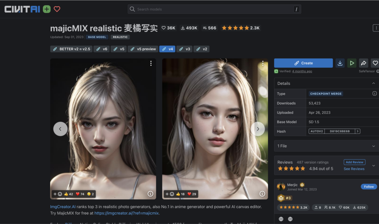379x224 pixels.
Task: Select the v5 preview version tab
Action: point(143,49)
